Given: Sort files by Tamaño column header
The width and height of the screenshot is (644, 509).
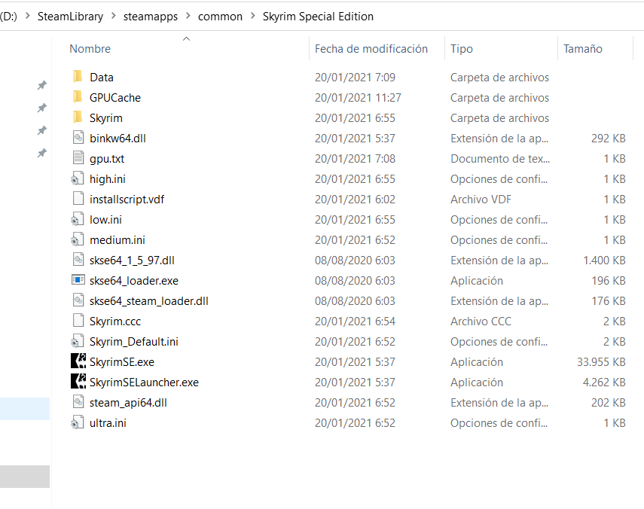Looking at the screenshot, I should pyautogui.click(x=583, y=48).
